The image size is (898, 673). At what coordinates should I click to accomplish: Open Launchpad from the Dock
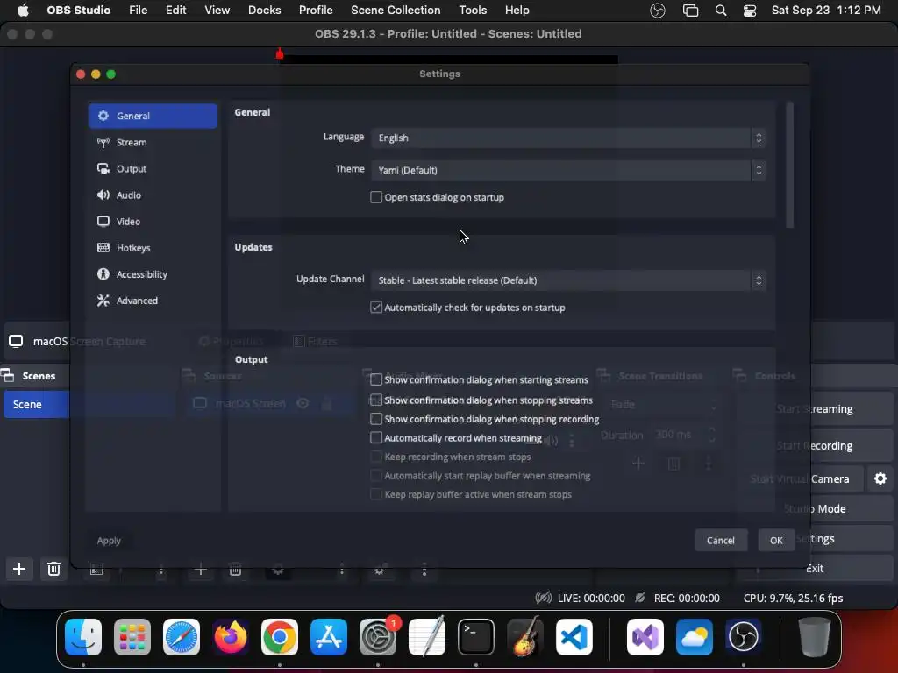132,637
